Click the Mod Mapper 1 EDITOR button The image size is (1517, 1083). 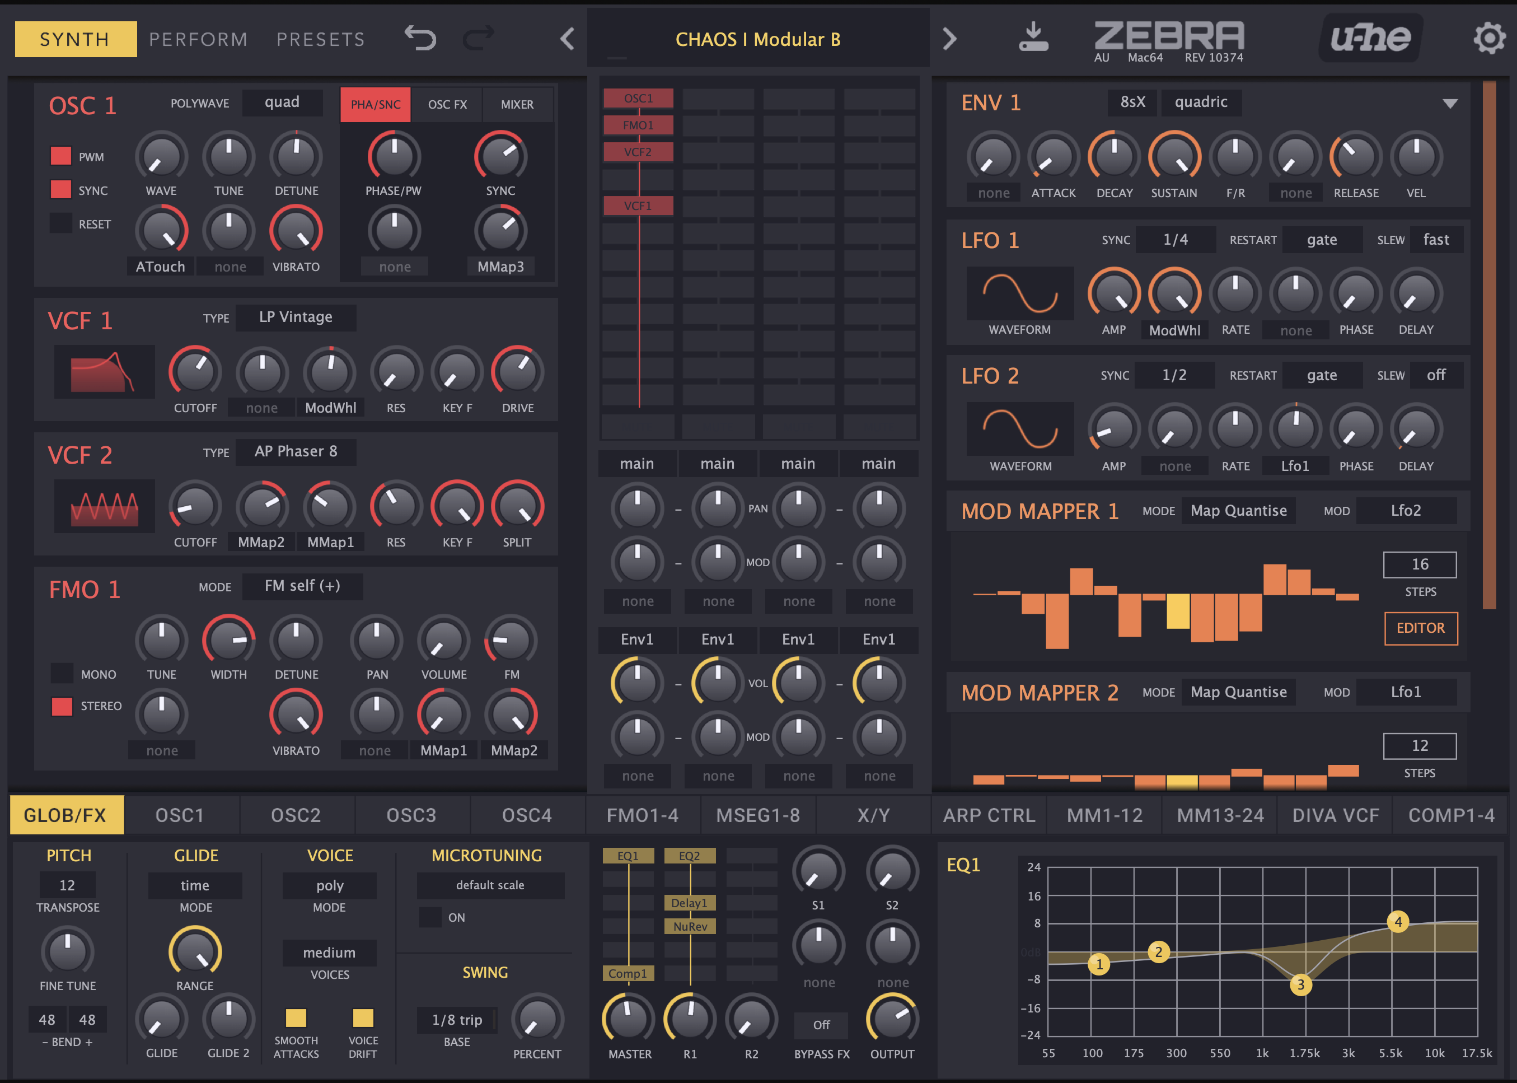point(1420,628)
